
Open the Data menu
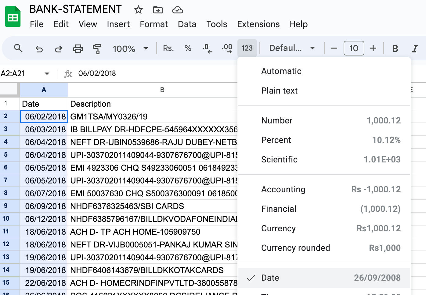tap(187, 24)
